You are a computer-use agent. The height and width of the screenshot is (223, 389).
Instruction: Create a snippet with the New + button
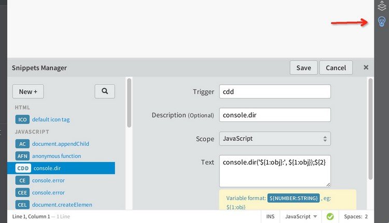(x=28, y=91)
